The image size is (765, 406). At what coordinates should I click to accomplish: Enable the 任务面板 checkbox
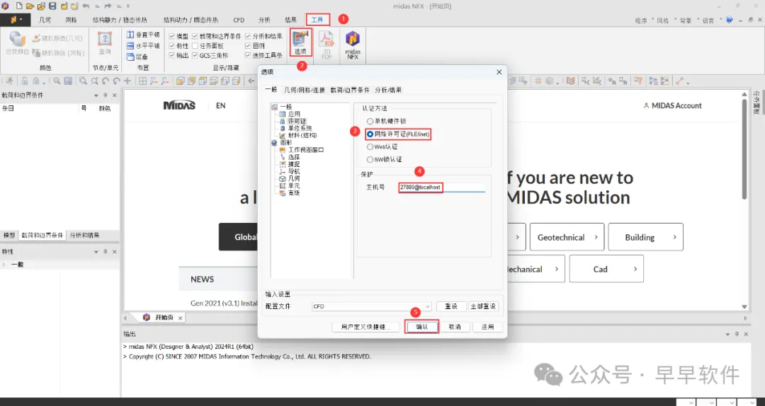pyautogui.click(x=195, y=46)
